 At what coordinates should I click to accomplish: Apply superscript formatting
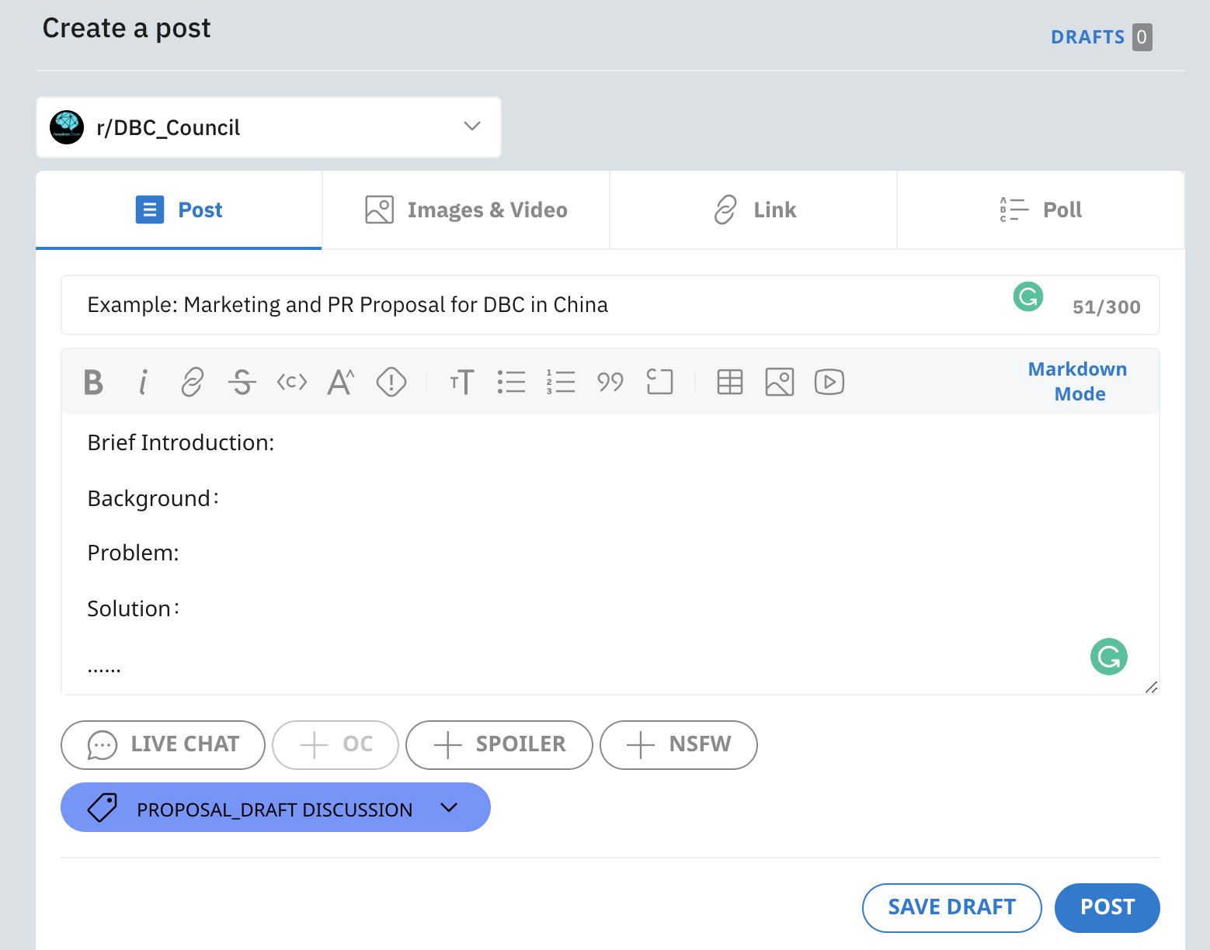pos(341,382)
